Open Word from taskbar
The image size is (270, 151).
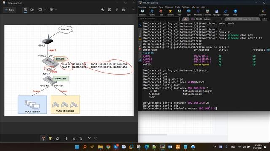tap(170, 147)
